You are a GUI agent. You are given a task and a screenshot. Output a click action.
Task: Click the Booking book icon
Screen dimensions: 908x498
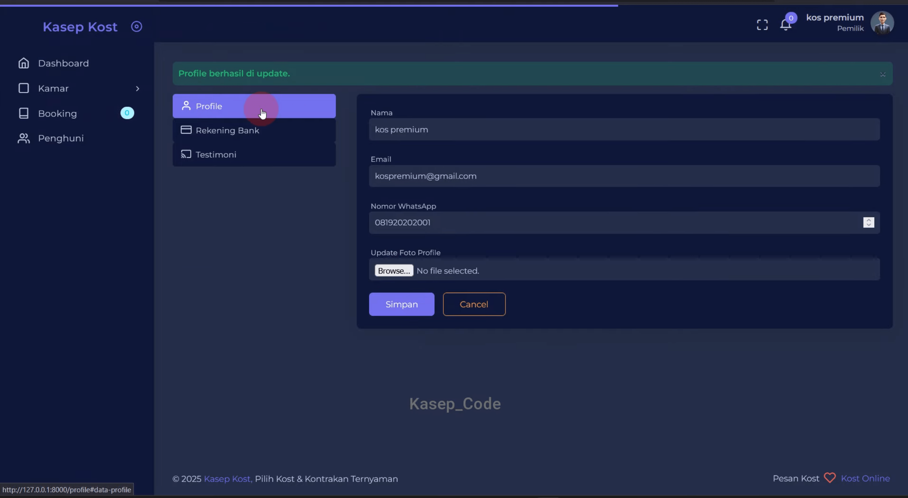24,113
